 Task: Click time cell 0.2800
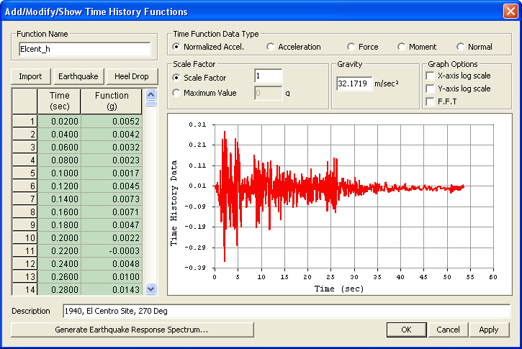tap(59, 289)
